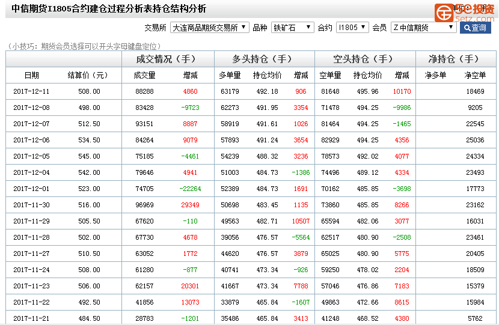Open the 合约 I1805 dropdown
The width and height of the screenshot is (499, 325).
352,28
